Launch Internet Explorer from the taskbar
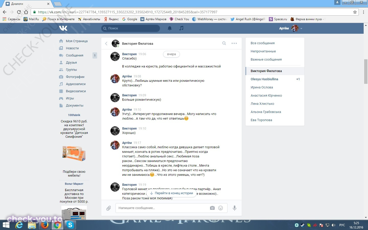This screenshot has height=230, width=368. [19, 225]
